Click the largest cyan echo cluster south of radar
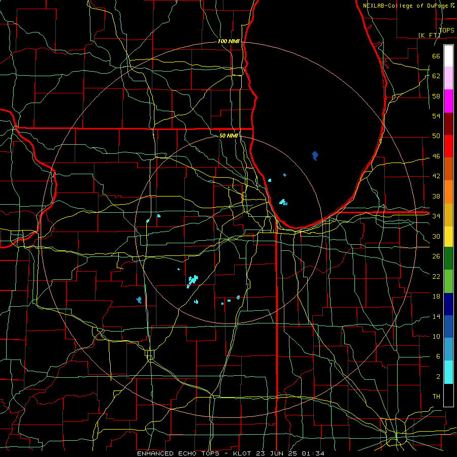Screen dimensions: 457x457 [x=192, y=280]
